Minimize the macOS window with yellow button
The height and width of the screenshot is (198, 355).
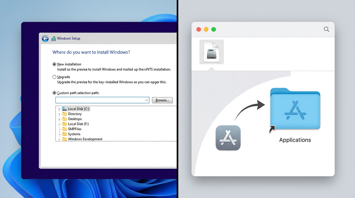206,29
